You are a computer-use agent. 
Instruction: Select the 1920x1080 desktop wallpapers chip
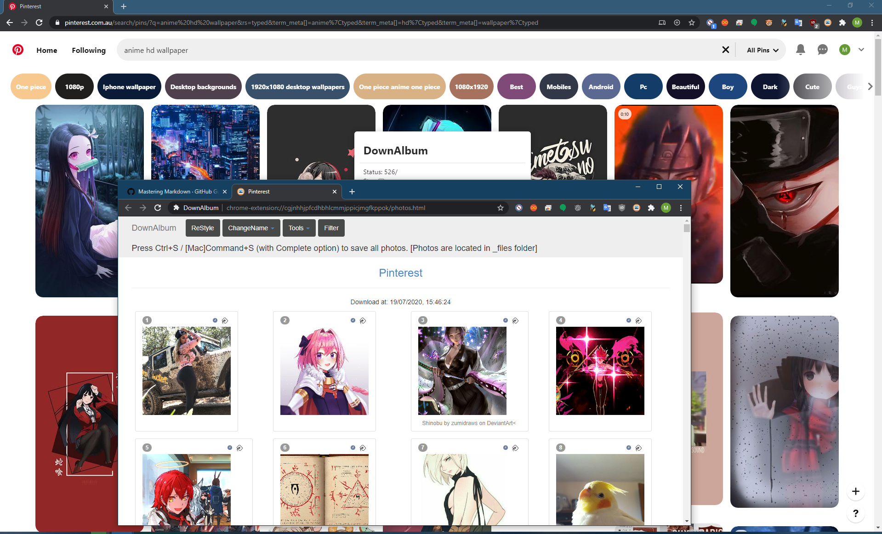pos(297,86)
